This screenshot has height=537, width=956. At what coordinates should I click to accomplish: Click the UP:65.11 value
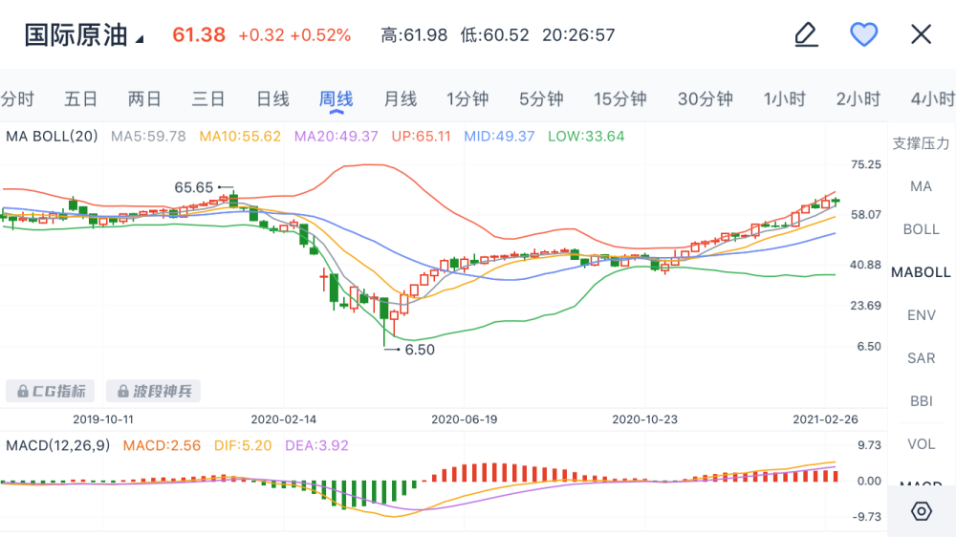click(x=421, y=136)
